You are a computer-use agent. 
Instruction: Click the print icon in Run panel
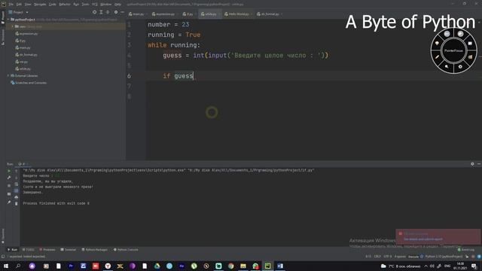click(17, 197)
